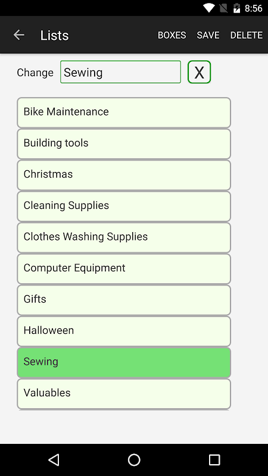This screenshot has width=268, height=476.
Task: Open recent apps via square icon
Action: click(x=214, y=460)
